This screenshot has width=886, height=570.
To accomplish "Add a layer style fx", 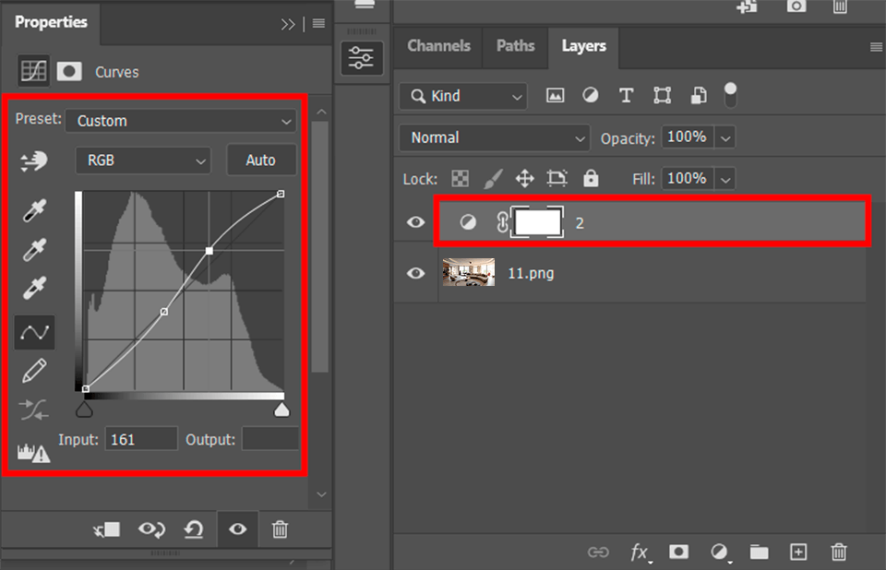I will 641,552.
